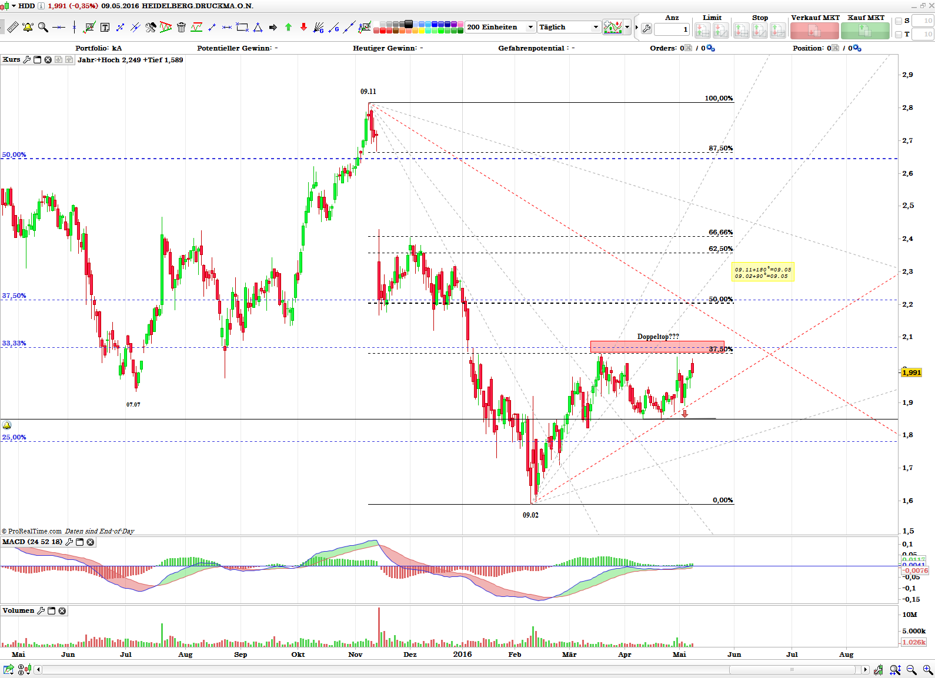This screenshot has width=935, height=678.
Task: Enable the S stop checkbox
Action: [899, 21]
